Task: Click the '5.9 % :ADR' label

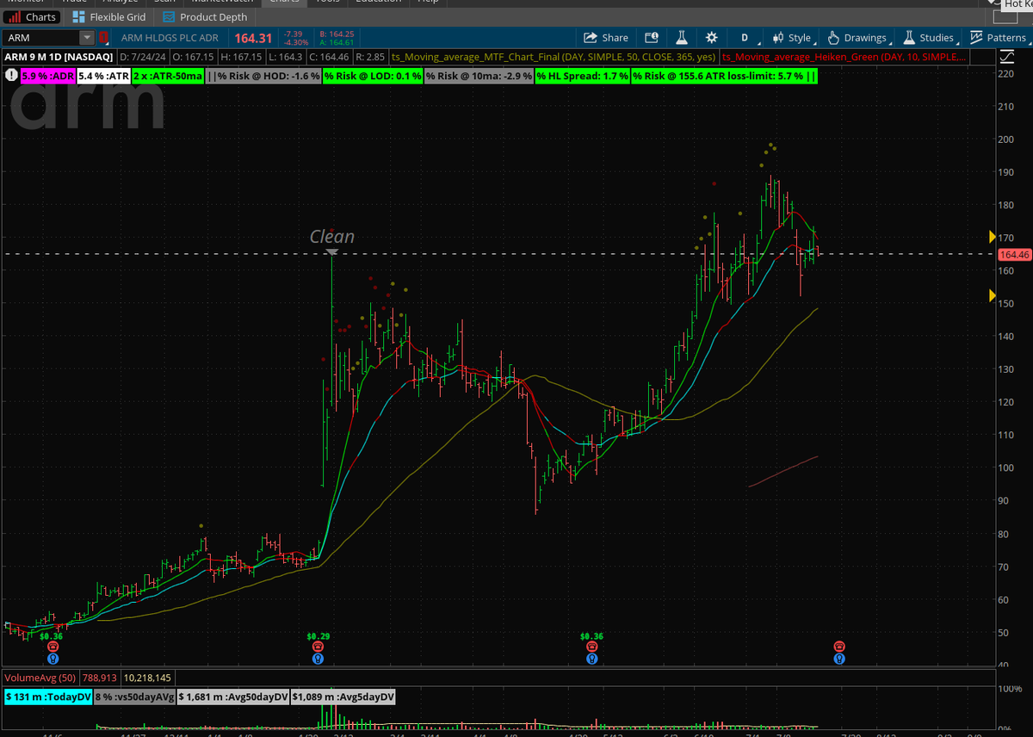Action: (47, 76)
